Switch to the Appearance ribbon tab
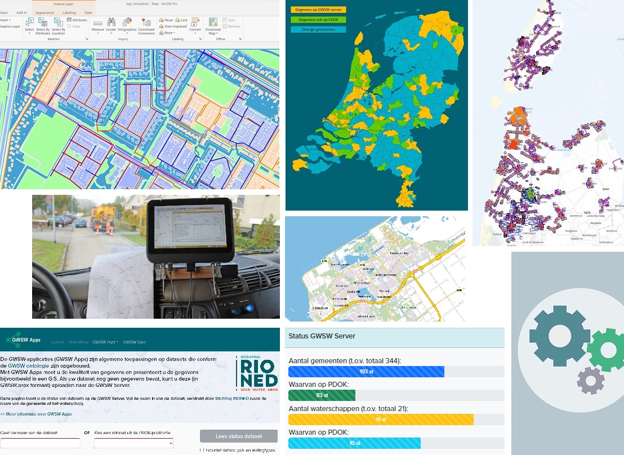Screen dimensions: 624x455 (44, 12)
